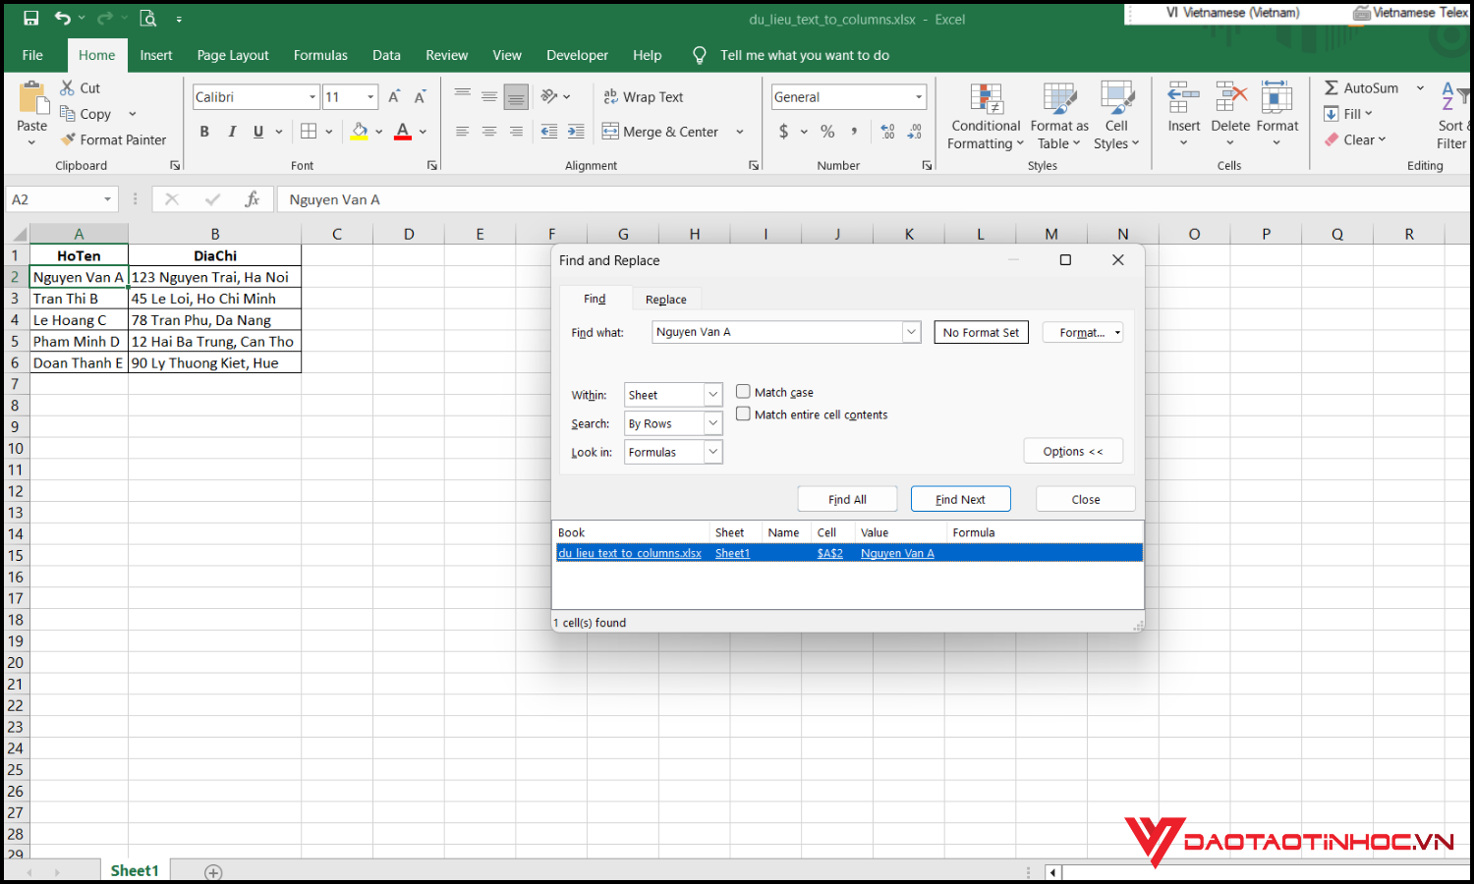Click the Borders icon
This screenshot has height=884, width=1474.
point(309,132)
